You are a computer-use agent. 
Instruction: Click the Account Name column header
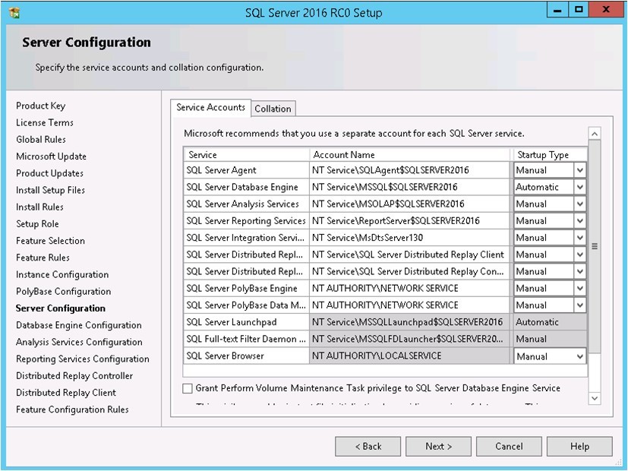click(x=410, y=155)
